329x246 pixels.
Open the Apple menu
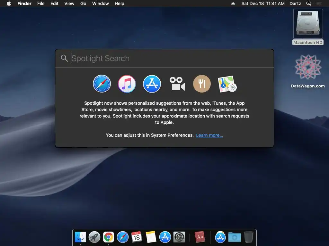(x=9, y=4)
